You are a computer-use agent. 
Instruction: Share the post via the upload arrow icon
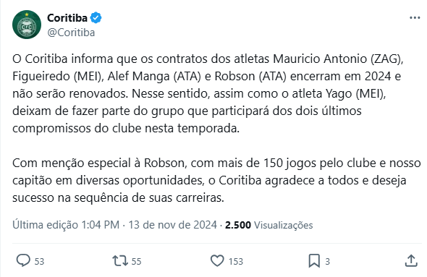click(x=411, y=260)
